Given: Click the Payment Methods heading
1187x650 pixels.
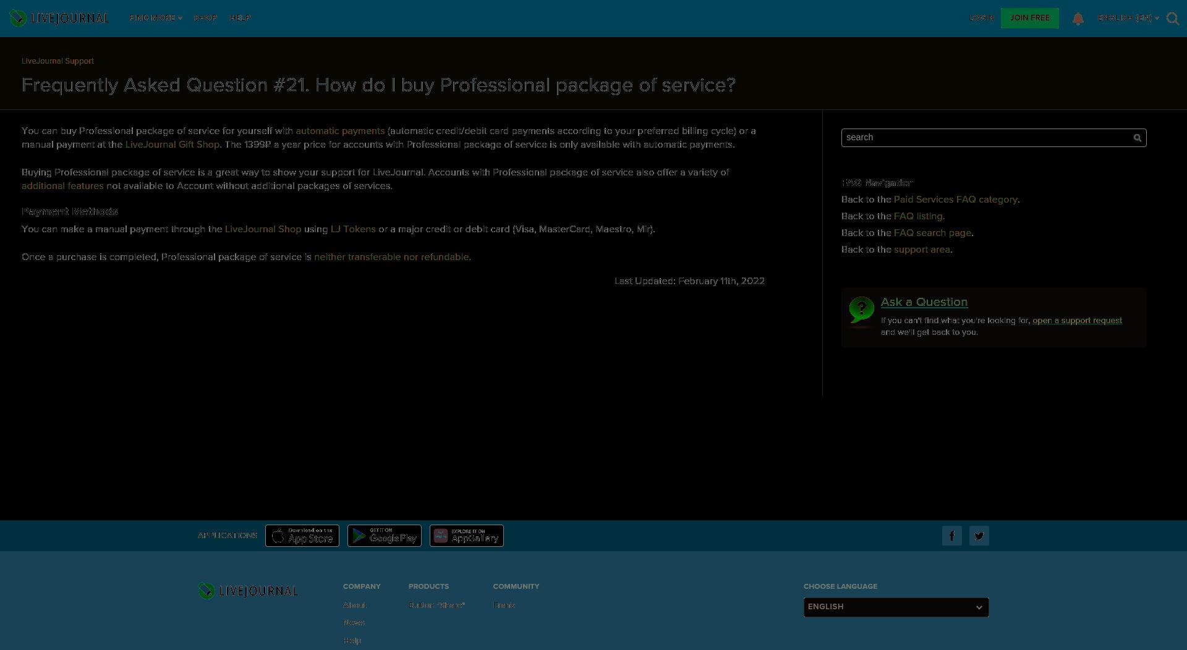Looking at the screenshot, I should click(70, 211).
